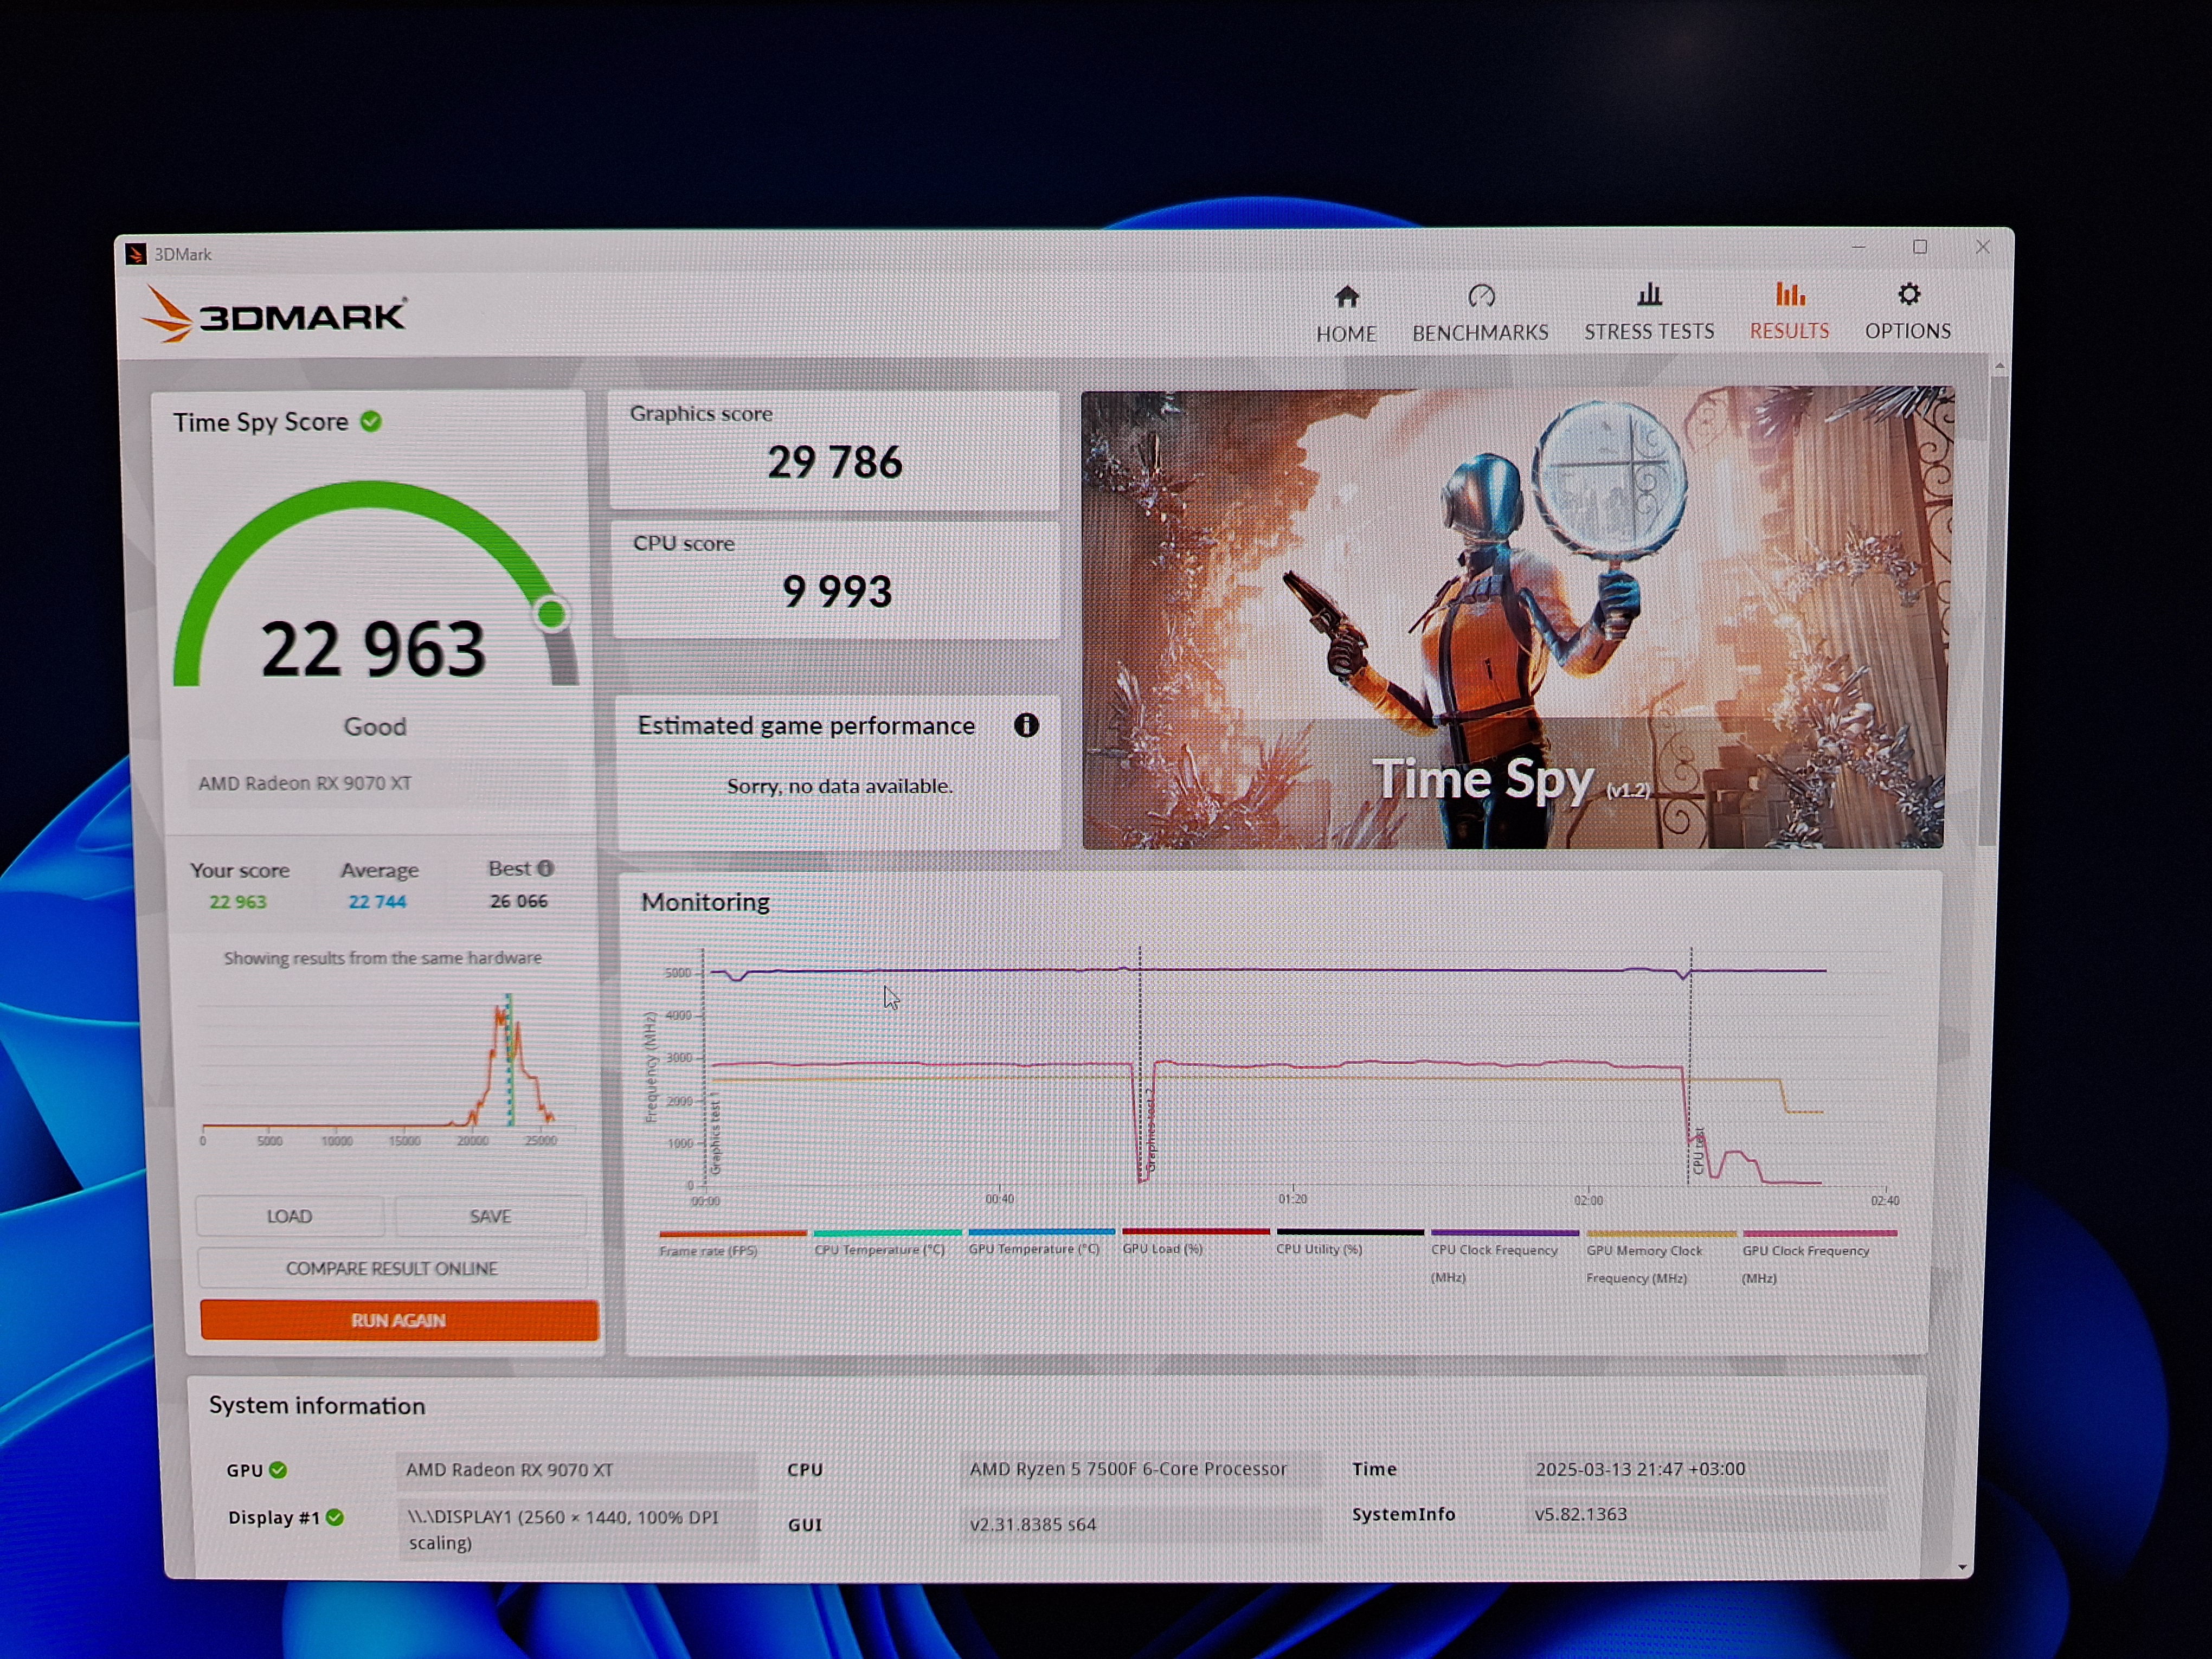Click the GPU validation checkmark icon

tap(278, 1470)
